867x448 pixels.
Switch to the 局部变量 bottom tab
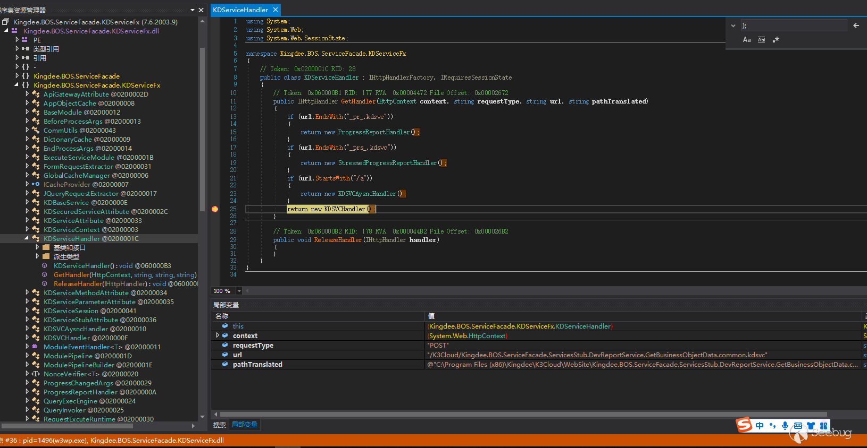pyautogui.click(x=244, y=425)
